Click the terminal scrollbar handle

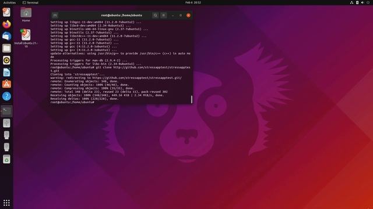coord(192,99)
